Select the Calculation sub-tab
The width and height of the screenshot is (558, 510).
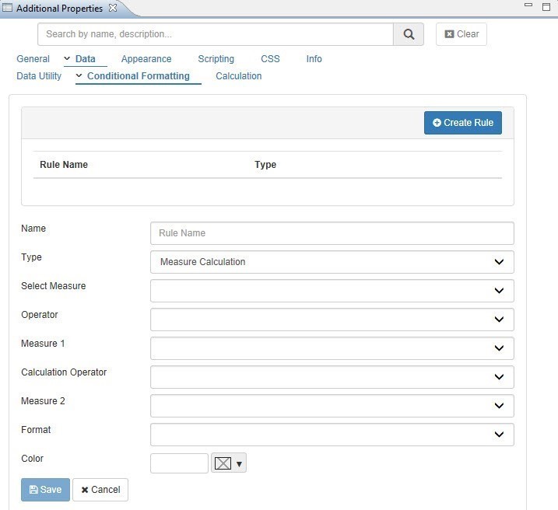238,76
